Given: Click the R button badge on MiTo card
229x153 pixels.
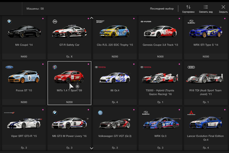Looking at the screenshot, I should (x=77, y=86).
